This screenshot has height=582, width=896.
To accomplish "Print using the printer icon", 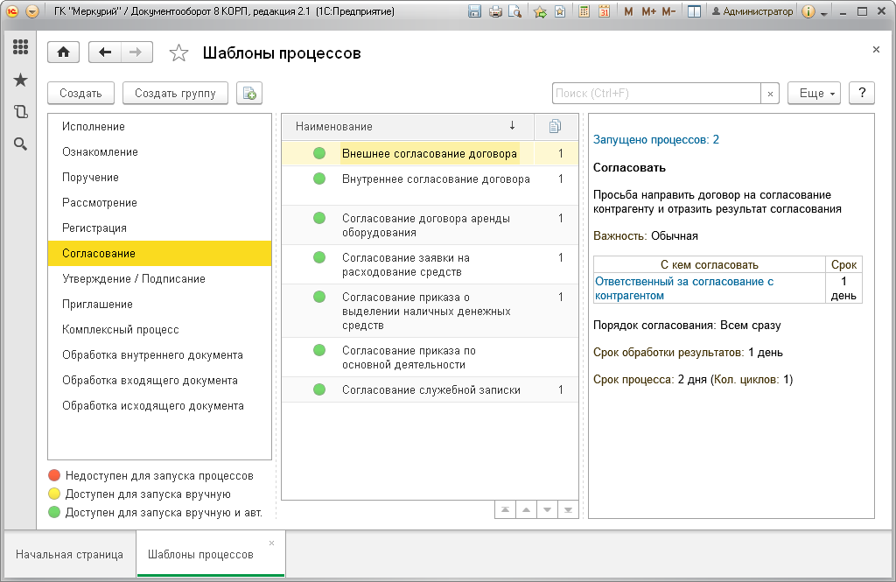I will click(x=495, y=11).
